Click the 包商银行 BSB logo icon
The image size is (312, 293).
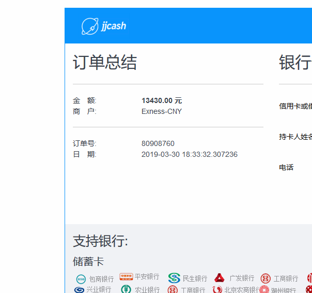click(81, 279)
